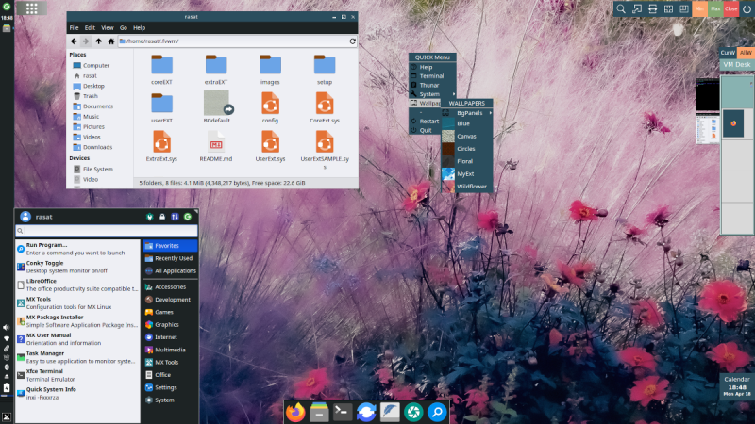Open the Help menu in Thunar

tap(139, 28)
